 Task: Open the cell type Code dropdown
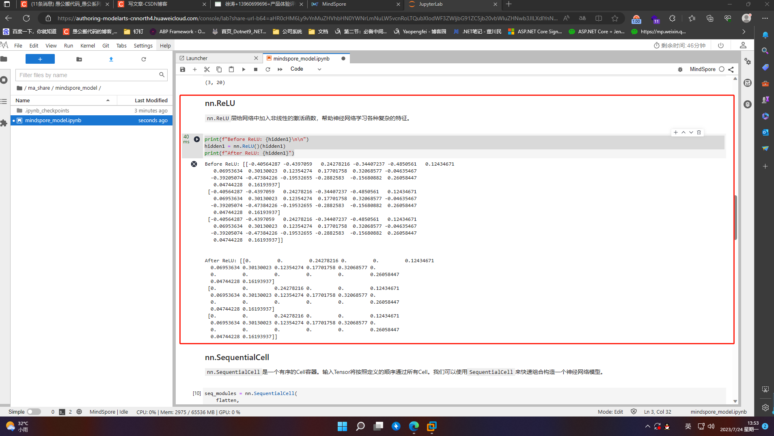[x=306, y=69]
